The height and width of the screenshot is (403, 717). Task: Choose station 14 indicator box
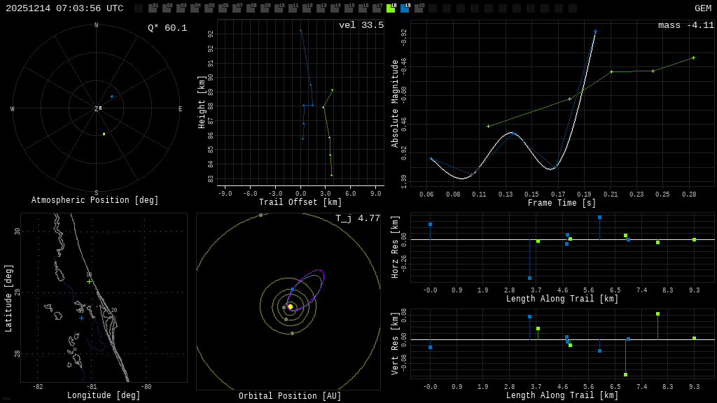pyautogui.click(x=335, y=8)
